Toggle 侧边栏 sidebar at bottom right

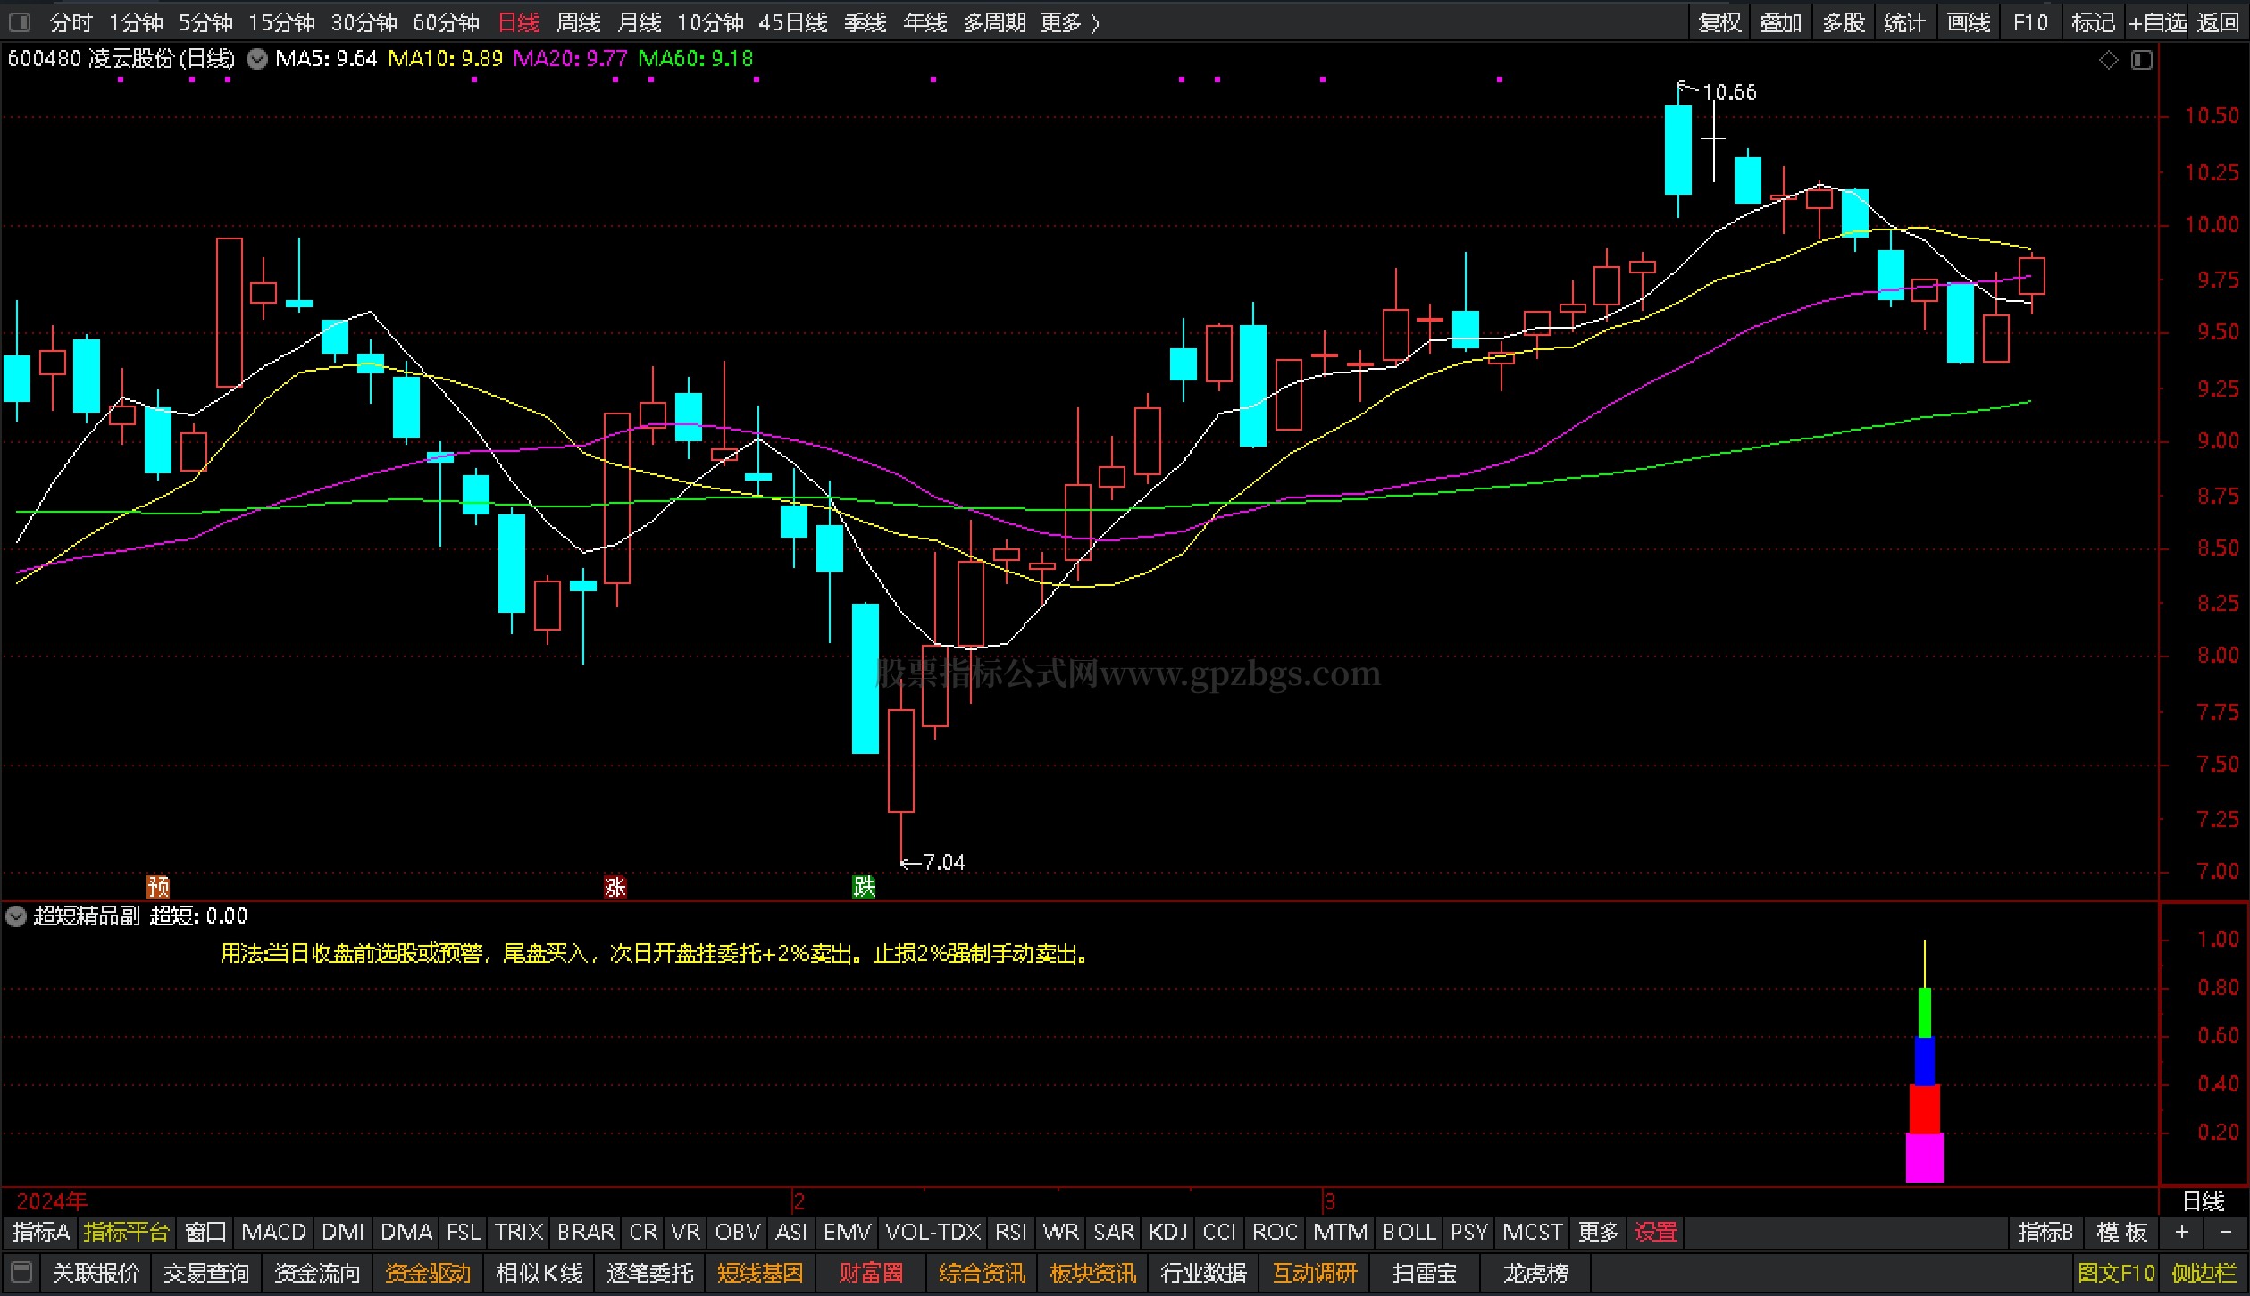[x=2204, y=1273]
